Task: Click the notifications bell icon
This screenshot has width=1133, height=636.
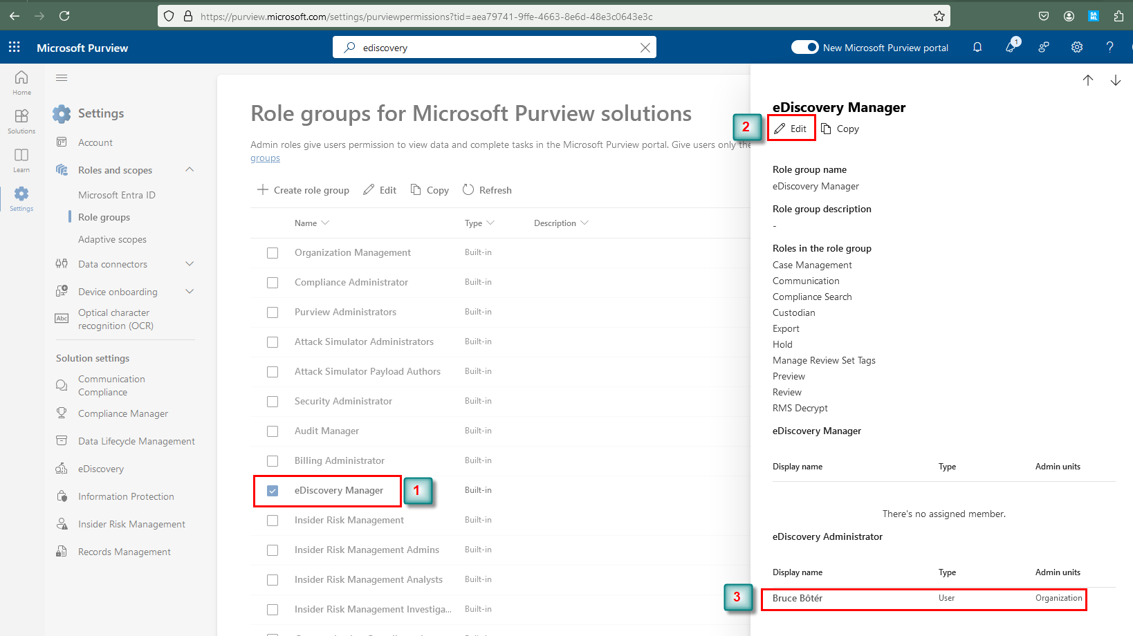Action: [977, 47]
